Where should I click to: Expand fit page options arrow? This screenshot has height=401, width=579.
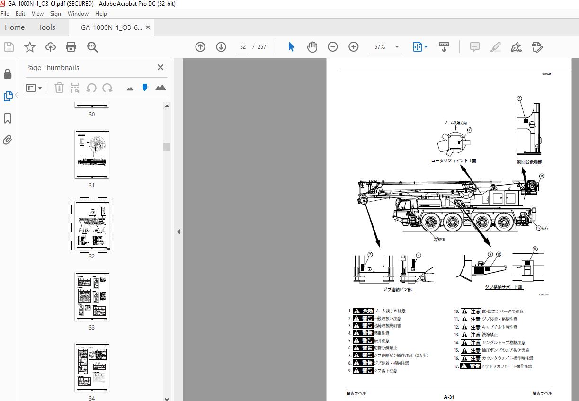(x=426, y=47)
